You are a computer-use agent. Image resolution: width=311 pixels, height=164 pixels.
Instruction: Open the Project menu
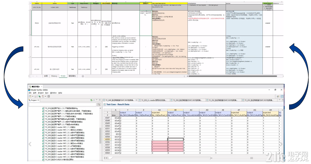pyautogui.click(x=41, y=93)
